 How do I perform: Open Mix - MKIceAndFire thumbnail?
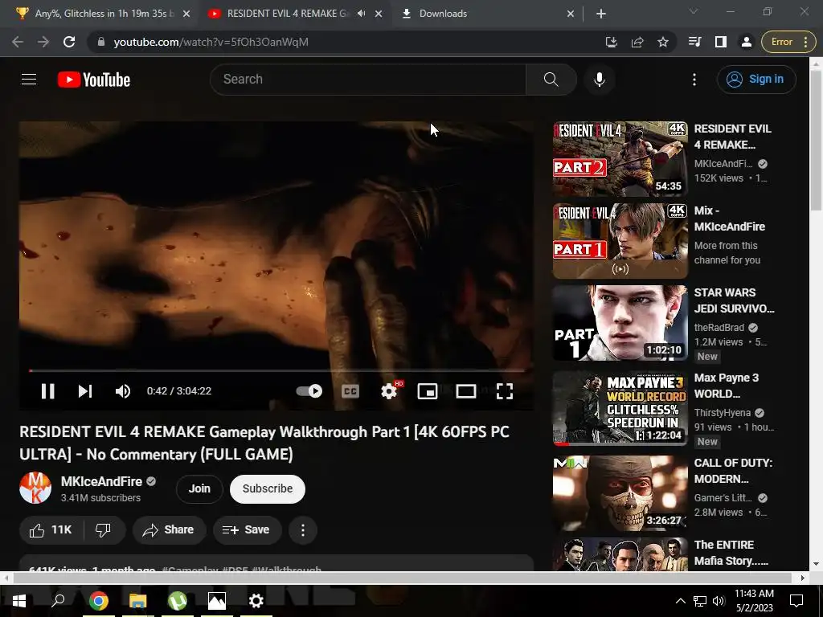pyautogui.click(x=620, y=241)
